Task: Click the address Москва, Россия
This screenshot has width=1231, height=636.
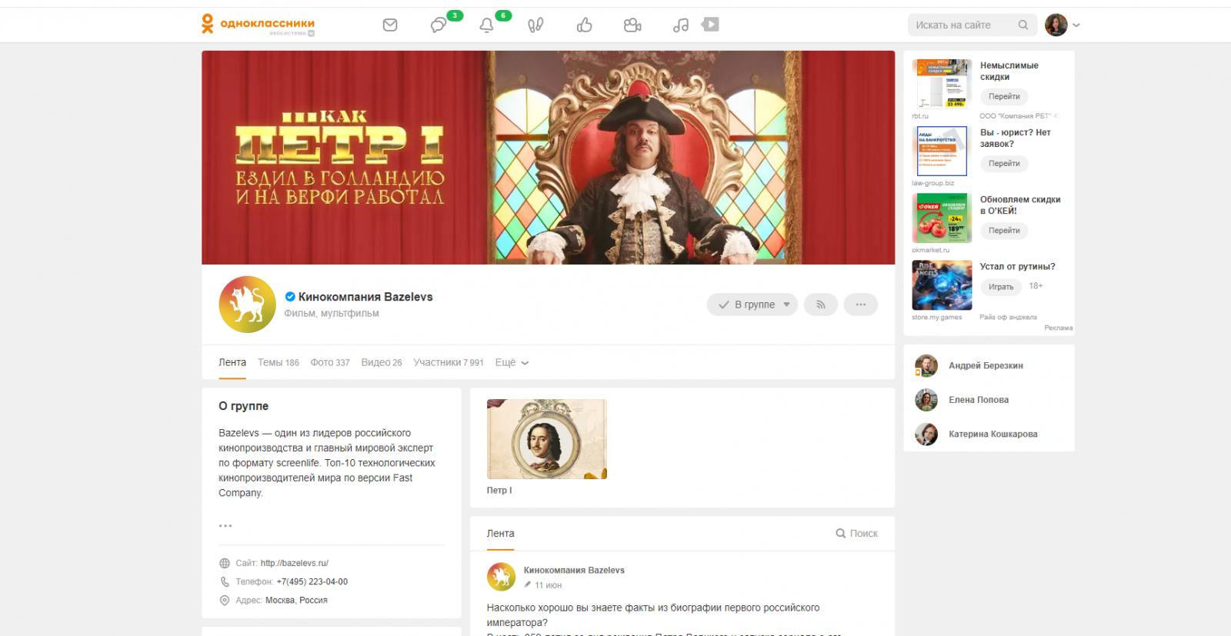Action: [296, 600]
